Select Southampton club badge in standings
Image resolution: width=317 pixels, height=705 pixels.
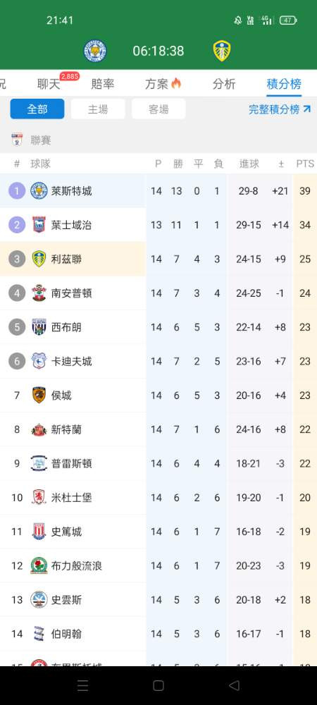[39, 293]
